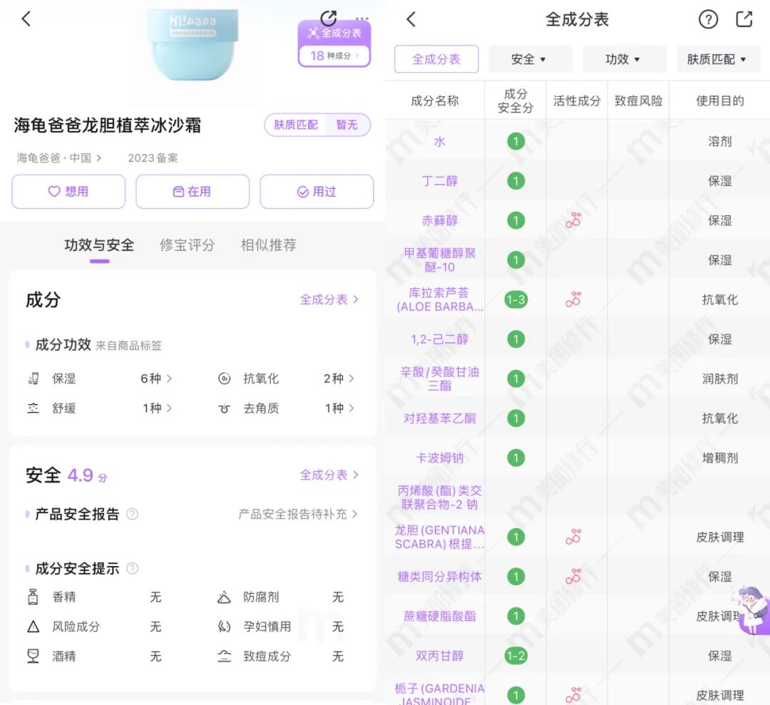The height and width of the screenshot is (705, 770).
Task: Tap the 活性成分 column header
Action: point(577,101)
